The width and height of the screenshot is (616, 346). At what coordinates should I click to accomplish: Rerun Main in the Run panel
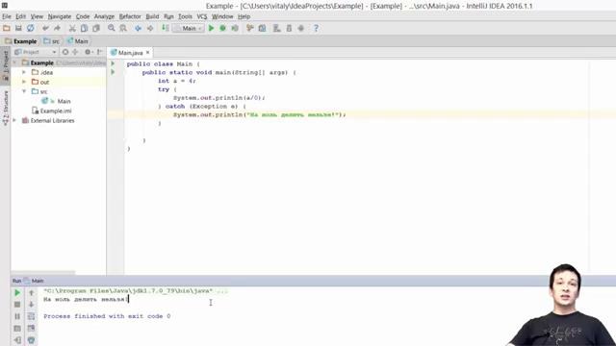coord(17,292)
